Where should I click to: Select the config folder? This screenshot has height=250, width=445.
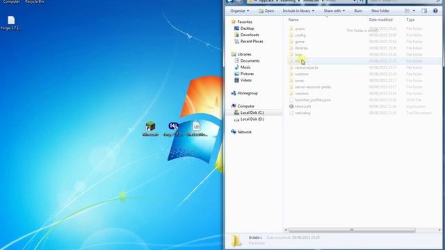pos(300,35)
